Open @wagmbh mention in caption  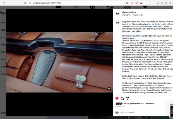pyautogui.click(x=157, y=26)
